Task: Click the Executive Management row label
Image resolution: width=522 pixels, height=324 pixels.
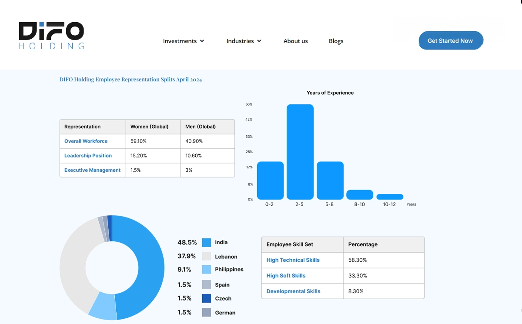Action: [92, 170]
